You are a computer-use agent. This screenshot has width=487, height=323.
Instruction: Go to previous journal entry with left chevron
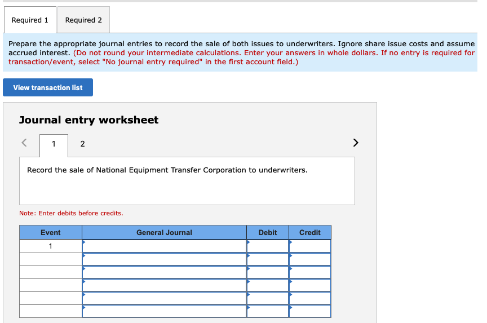point(24,143)
